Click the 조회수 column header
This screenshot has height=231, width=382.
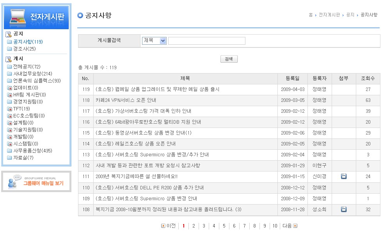pyautogui.click(x=368, y=79)
